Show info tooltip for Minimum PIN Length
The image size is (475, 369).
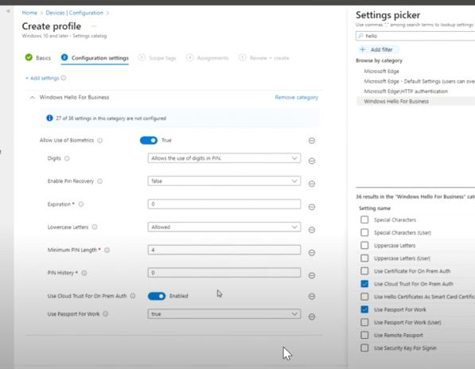pyautogui.click(x=107, y=250)
